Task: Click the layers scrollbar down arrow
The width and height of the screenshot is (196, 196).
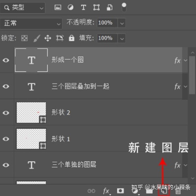Action: pos(193,178)
